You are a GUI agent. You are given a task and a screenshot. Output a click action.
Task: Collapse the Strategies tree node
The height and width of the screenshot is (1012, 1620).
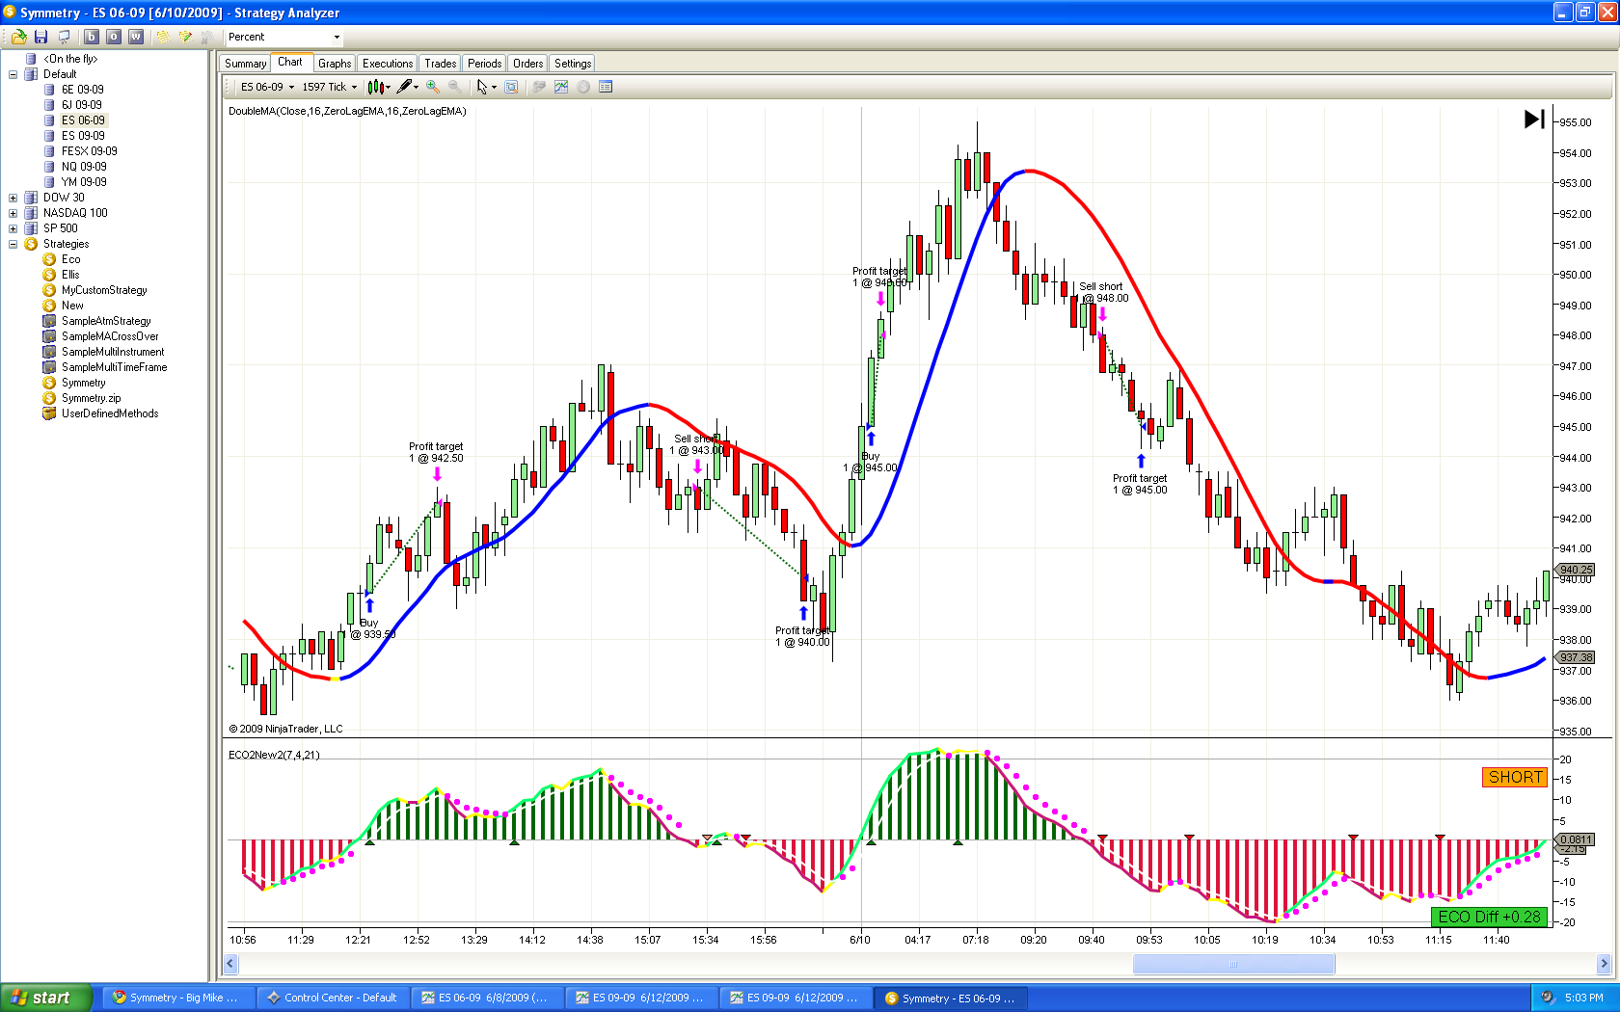pyautogui.click(x=13, y=244)
